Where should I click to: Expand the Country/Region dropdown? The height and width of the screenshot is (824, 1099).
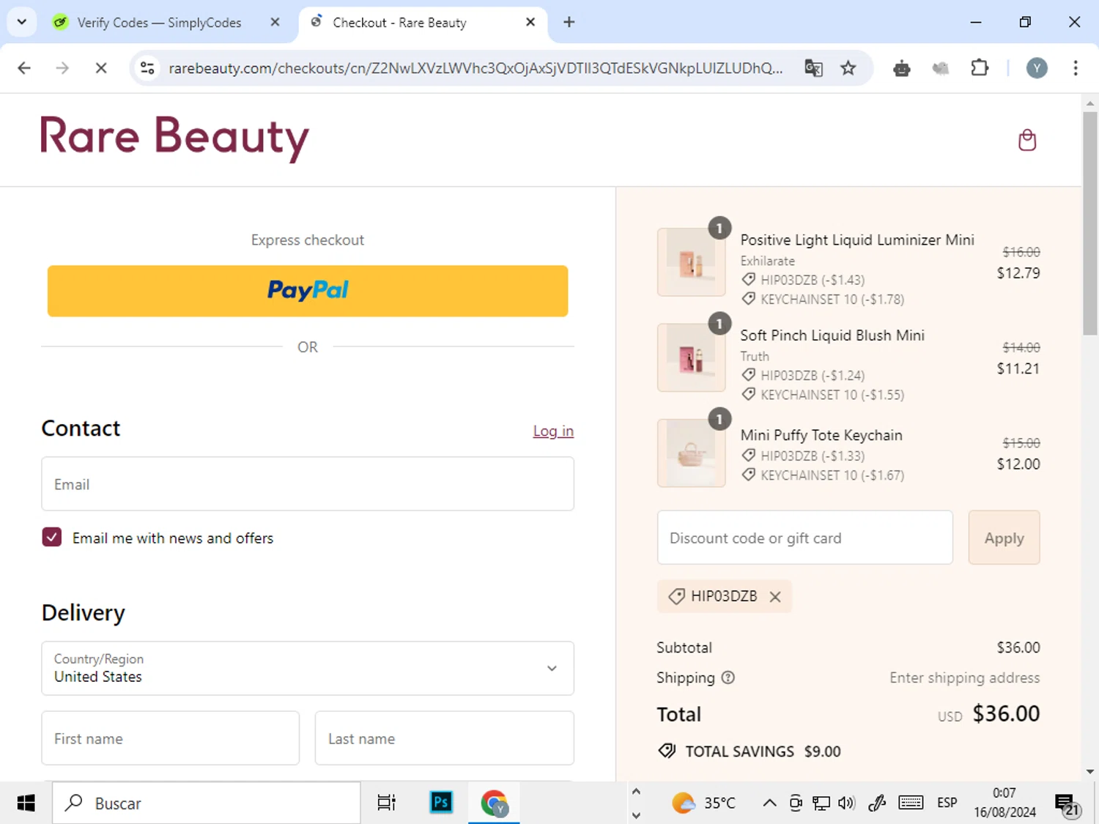coord(308,668)
